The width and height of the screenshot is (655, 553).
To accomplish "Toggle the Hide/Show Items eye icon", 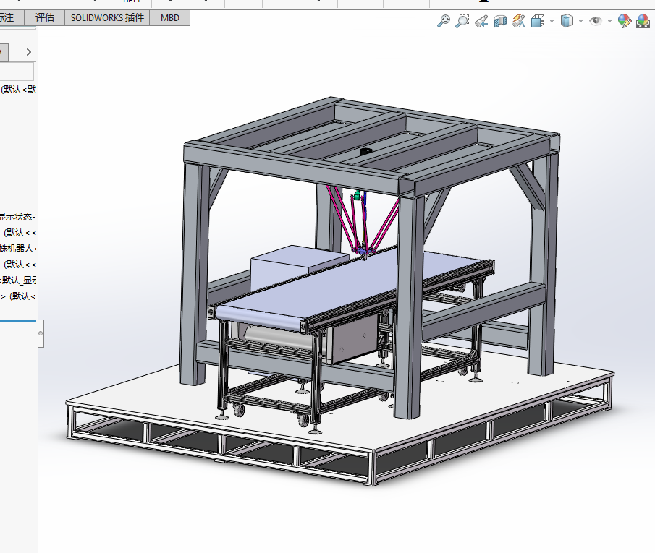I will click(x=596, y=21).
